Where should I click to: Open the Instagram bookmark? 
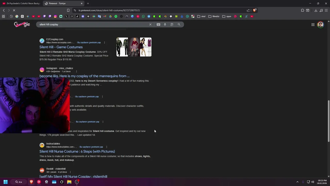[55, 16]
